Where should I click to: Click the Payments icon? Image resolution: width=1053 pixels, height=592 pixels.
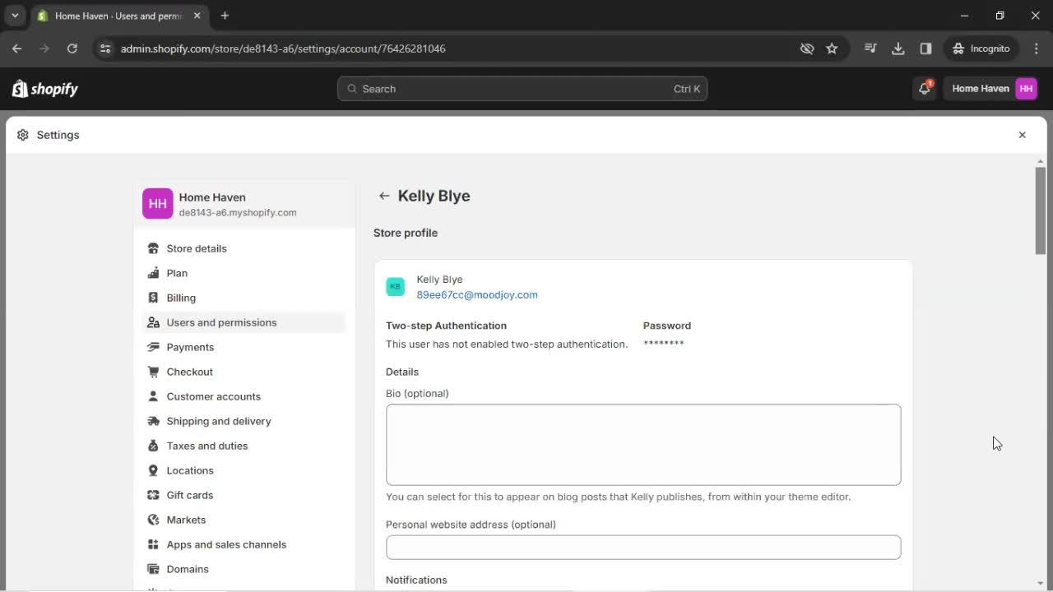pyautogui.click(x=153, y=347)
